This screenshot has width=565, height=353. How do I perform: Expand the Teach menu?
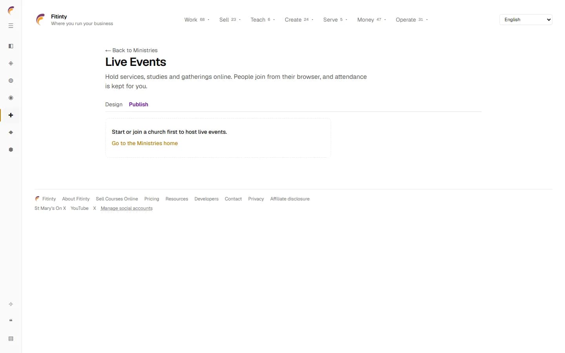pos(262,20)
